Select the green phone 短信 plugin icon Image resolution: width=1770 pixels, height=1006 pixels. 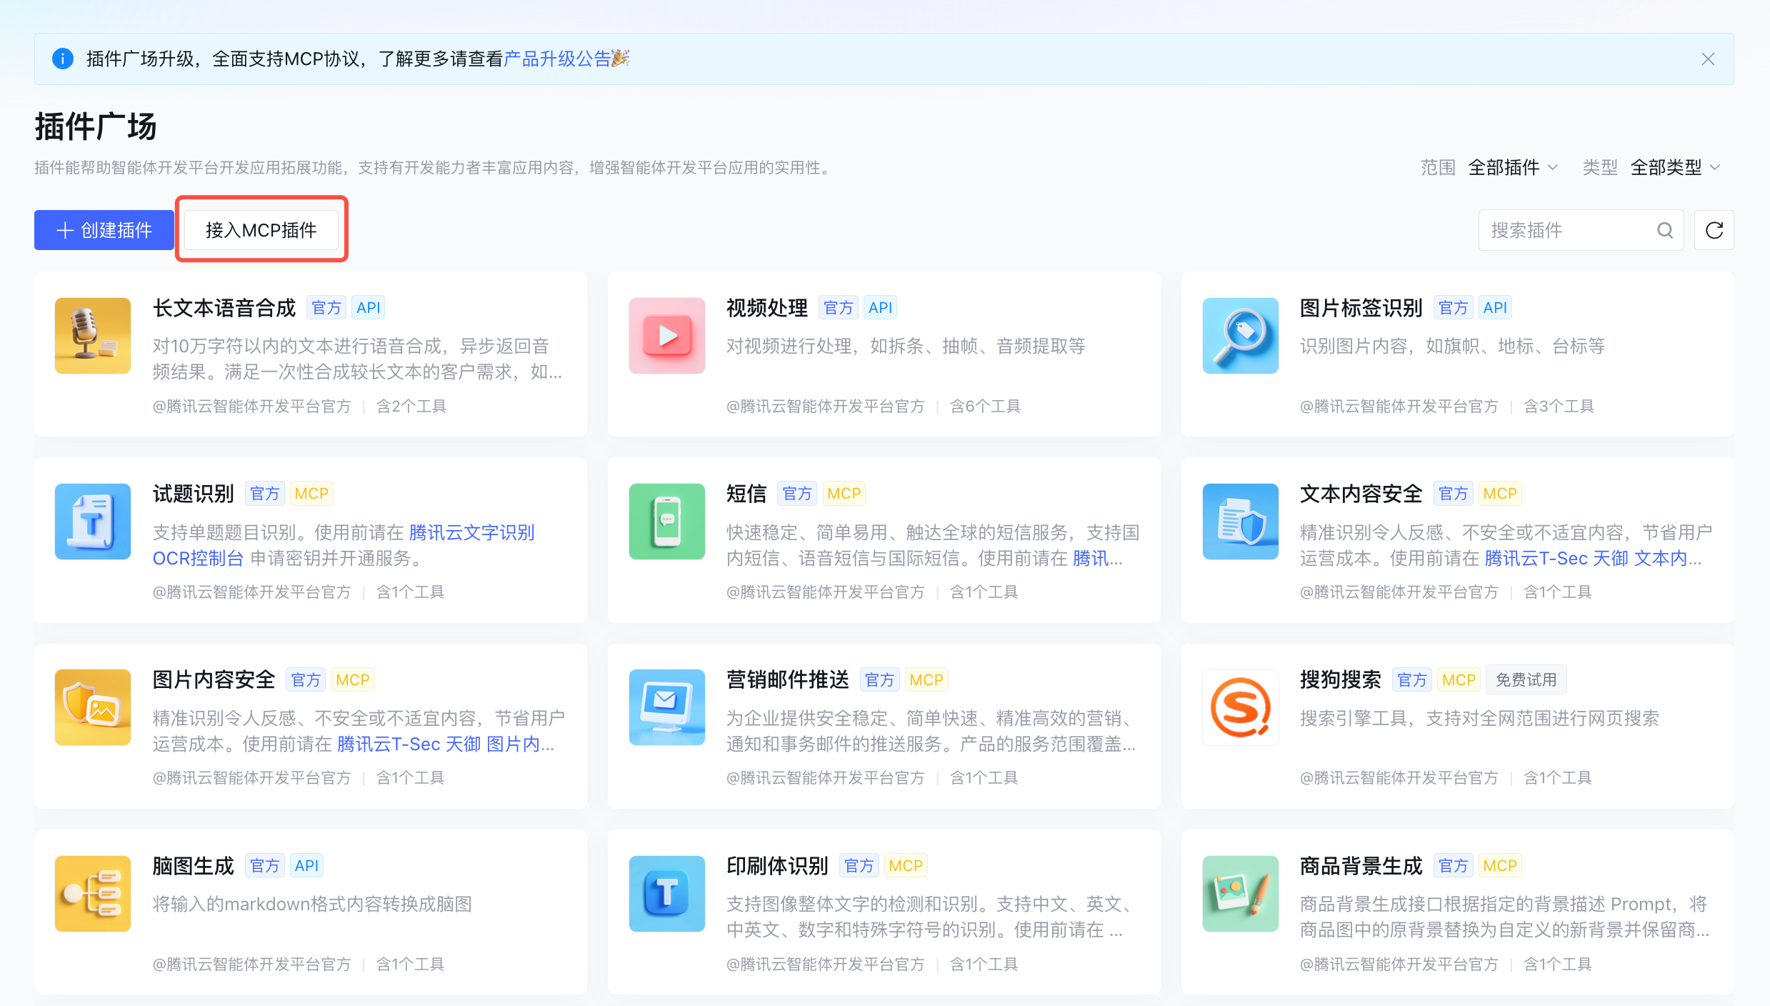[666, 521]
